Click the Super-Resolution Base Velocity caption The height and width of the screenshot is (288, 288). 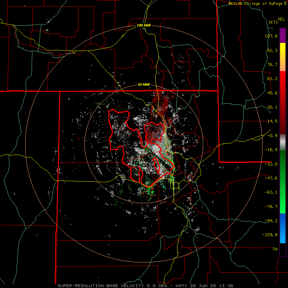click(x=146, y=286)
